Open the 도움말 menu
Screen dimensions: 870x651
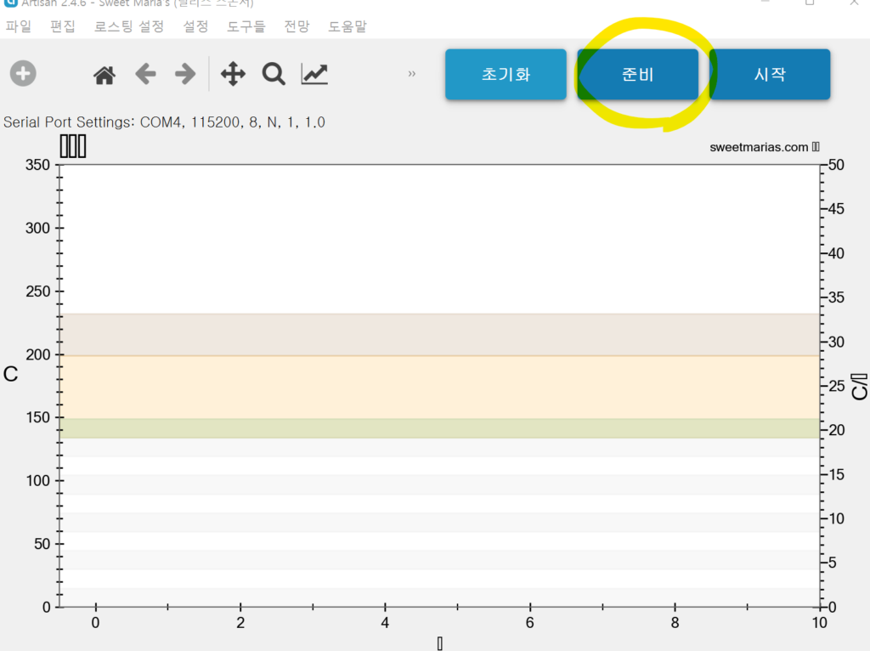(x=347, y=26)
